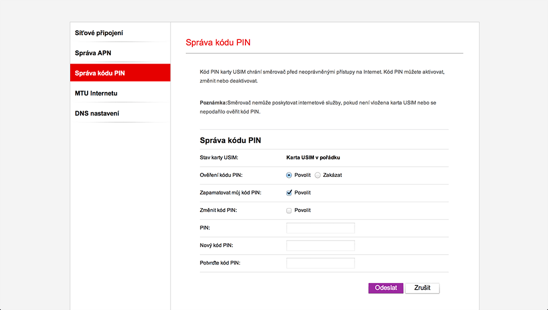The width and height of the screenshot is (548, 310).
Task: Click the red Správa kódu PIN page title
Action: 218,43
